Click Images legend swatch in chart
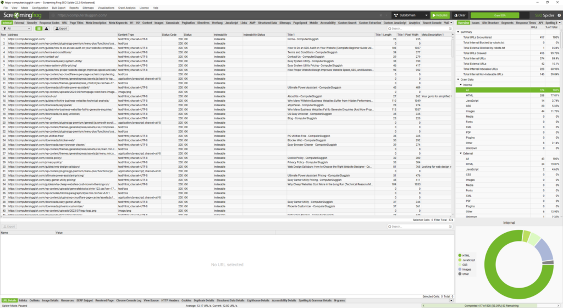The height and width of the screenshot is (308, 563). tap(460, 269)
